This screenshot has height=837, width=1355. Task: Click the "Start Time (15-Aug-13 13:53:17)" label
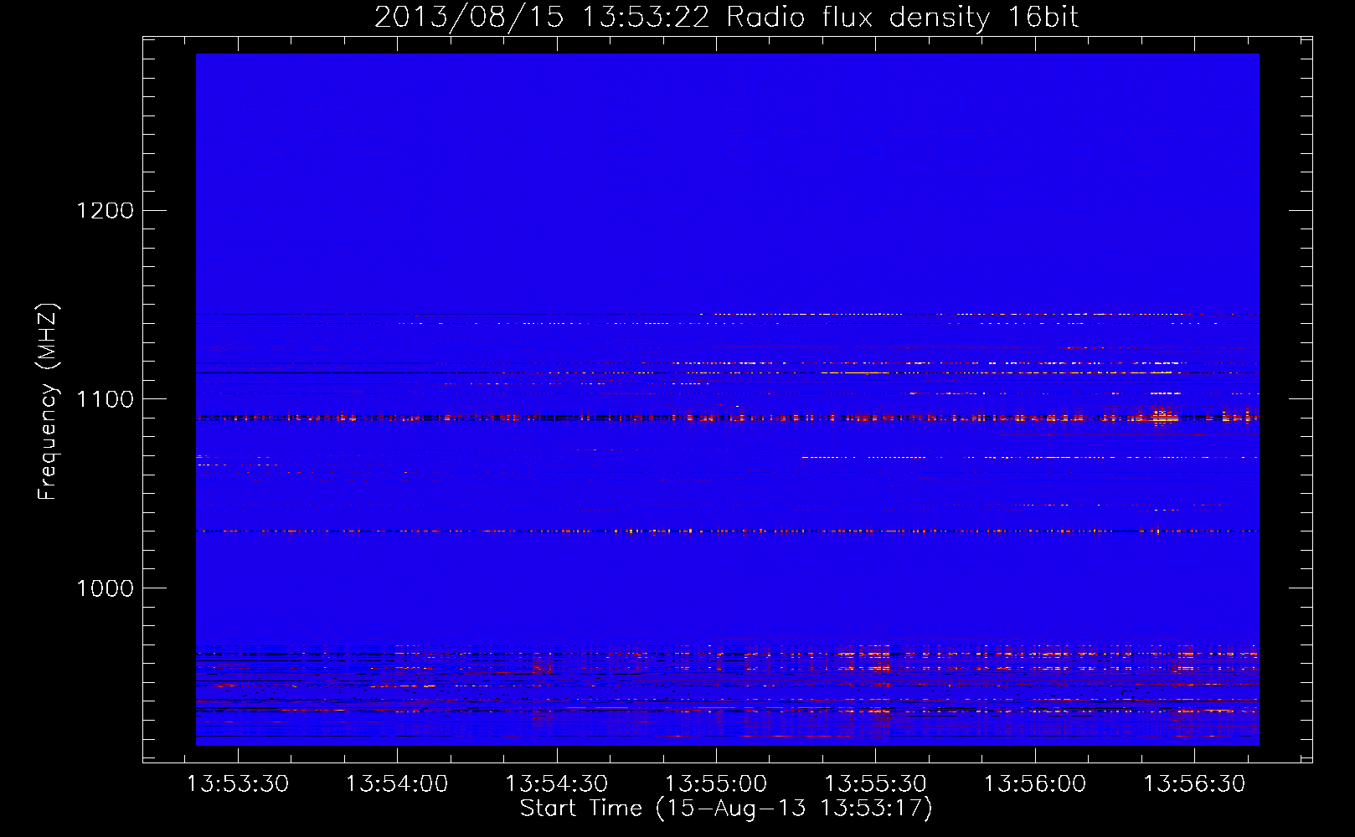726,809
